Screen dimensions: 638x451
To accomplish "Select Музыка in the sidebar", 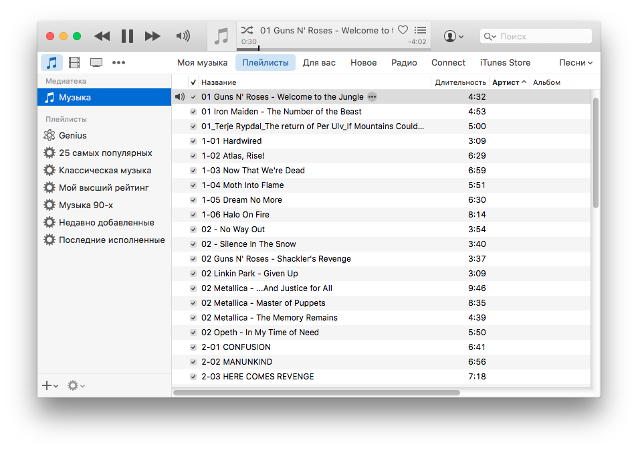I will click(x=104, y=97).
